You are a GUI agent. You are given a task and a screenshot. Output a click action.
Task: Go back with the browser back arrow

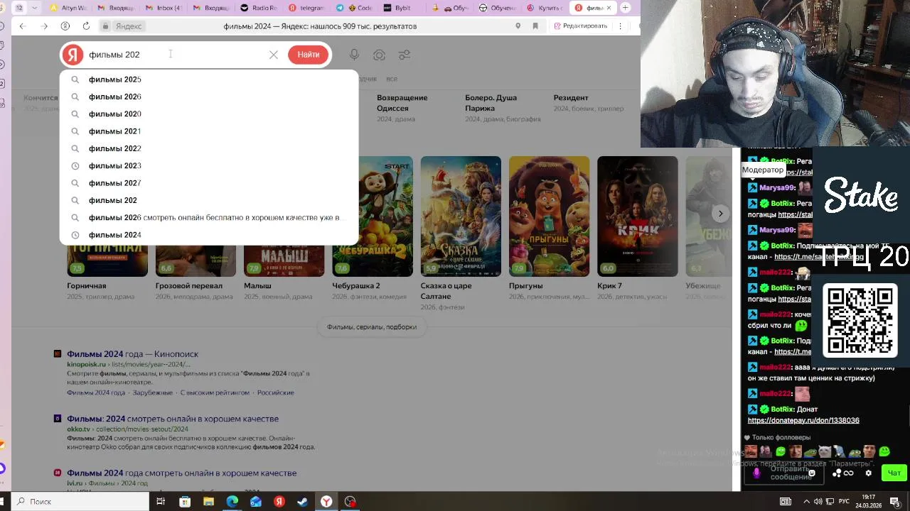pos(22,26)
